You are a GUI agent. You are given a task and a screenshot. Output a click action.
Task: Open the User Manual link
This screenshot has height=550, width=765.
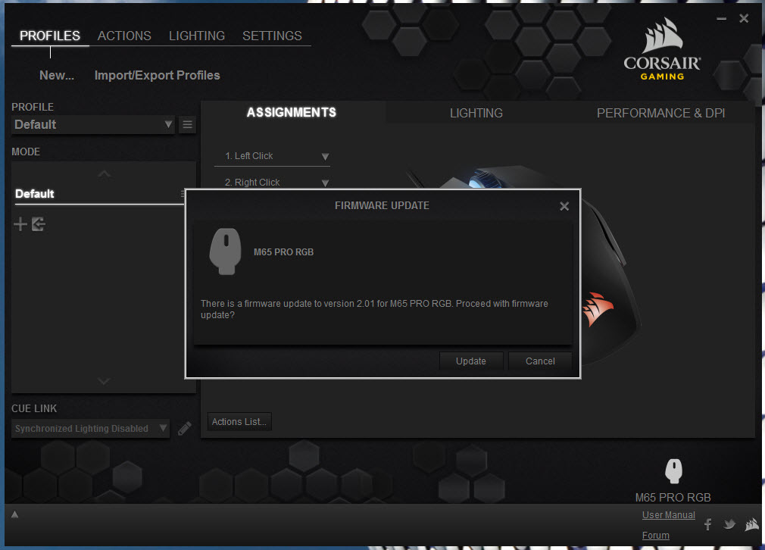click(668, 515)
